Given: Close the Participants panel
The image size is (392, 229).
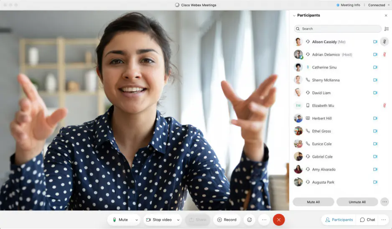Looking at the screenshot, I should pos(386,15).
